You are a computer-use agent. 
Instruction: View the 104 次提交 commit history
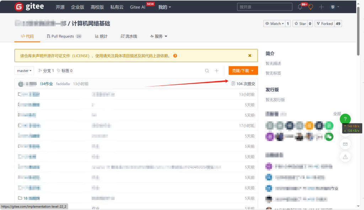[243, 84]
